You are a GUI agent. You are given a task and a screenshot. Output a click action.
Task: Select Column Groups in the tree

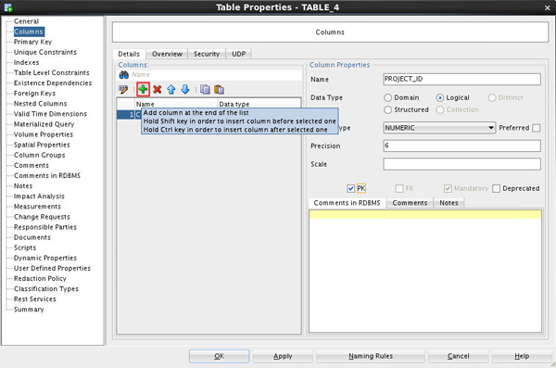click(39, 155)
